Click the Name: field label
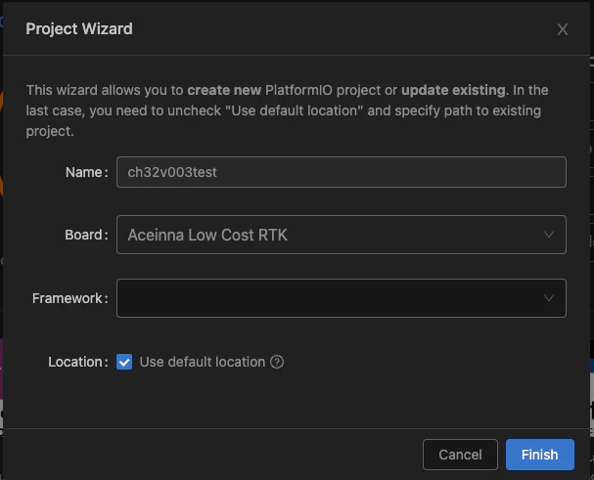Screen dimensions: 594x480 coord(87,172)
